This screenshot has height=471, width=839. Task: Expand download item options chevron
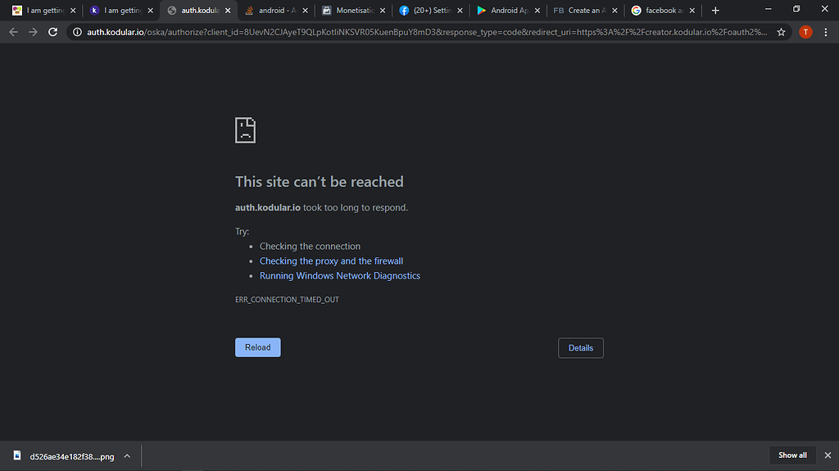pos(127,456)
